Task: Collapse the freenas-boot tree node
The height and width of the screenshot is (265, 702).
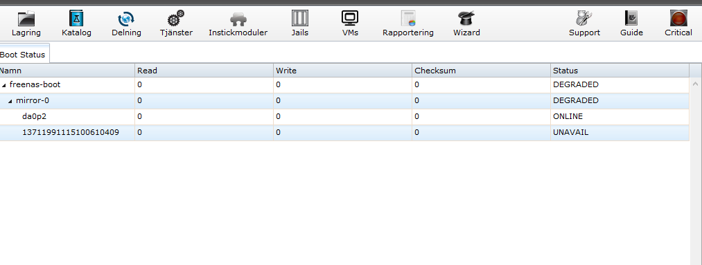Action: tap(4, 85)
